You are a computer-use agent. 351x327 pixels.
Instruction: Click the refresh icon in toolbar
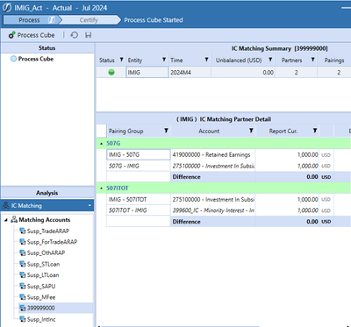click(x=75, y=35)
